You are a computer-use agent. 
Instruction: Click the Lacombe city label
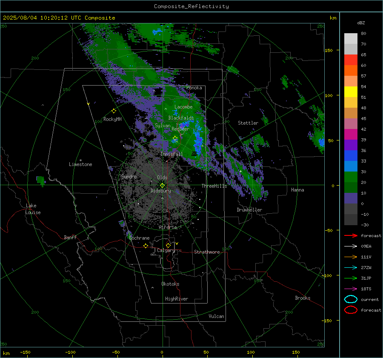(183, 107)
